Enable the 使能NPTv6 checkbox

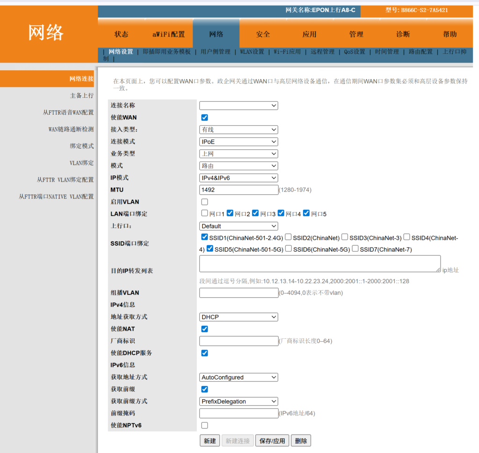(204, 425)
